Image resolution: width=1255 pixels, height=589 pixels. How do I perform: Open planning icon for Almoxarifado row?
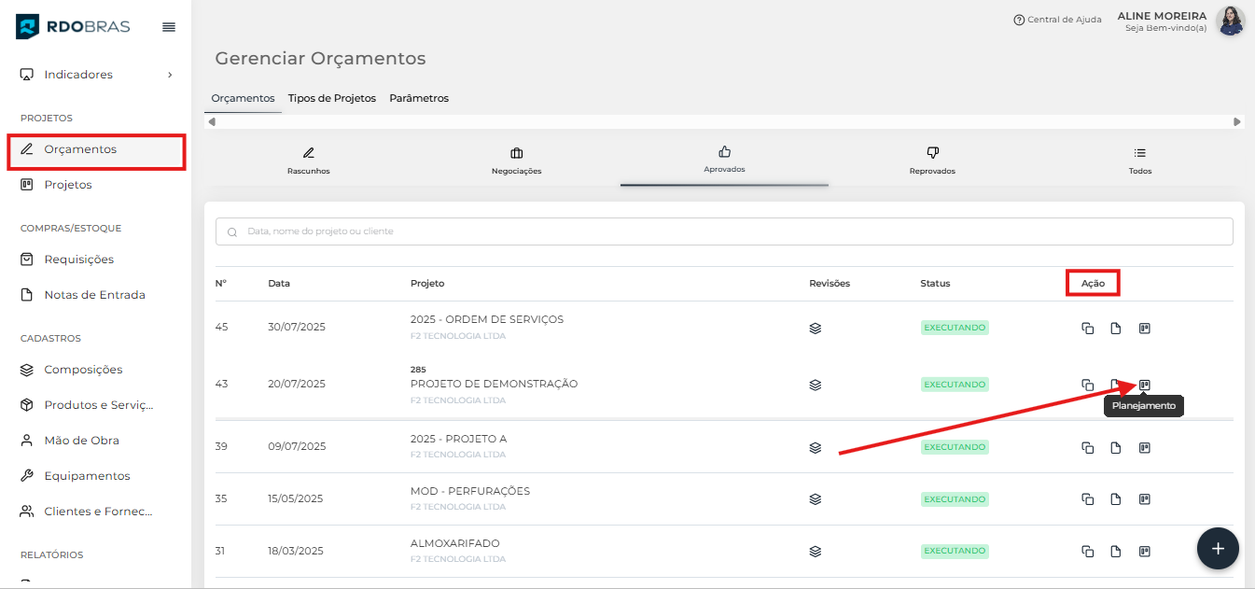1144,552
